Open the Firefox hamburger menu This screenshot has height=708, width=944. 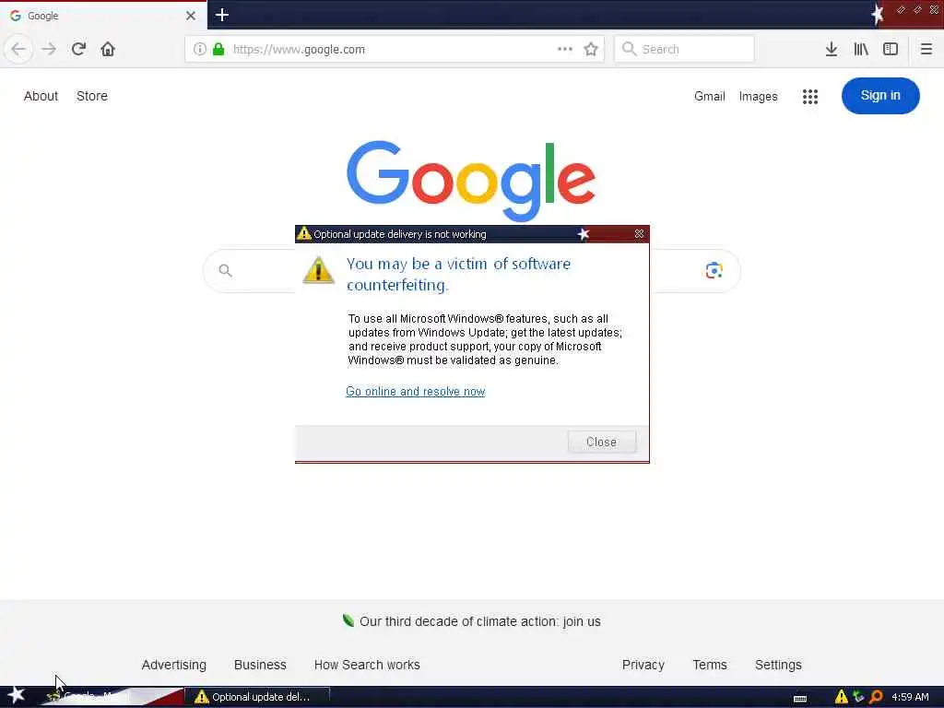[x=926, y=50]
